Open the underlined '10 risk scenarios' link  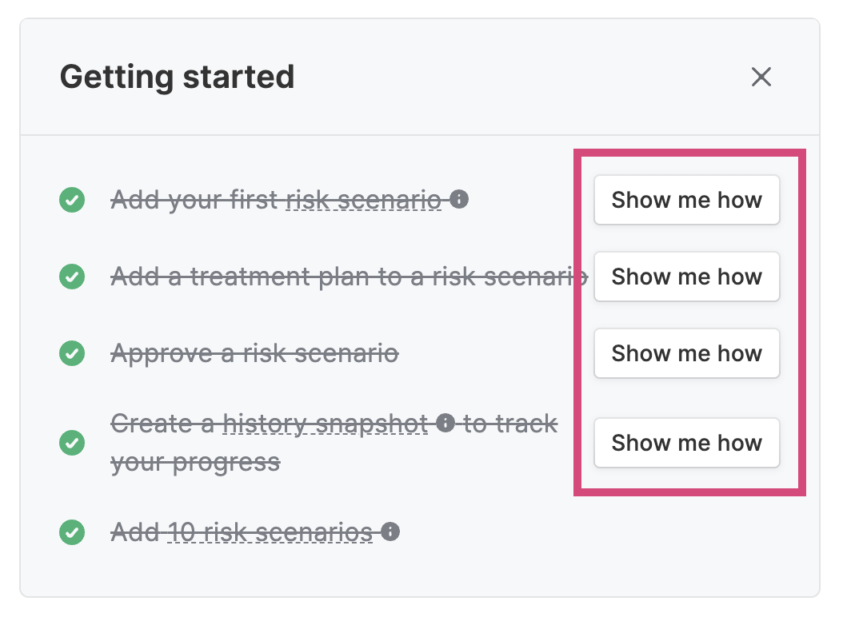270,532
